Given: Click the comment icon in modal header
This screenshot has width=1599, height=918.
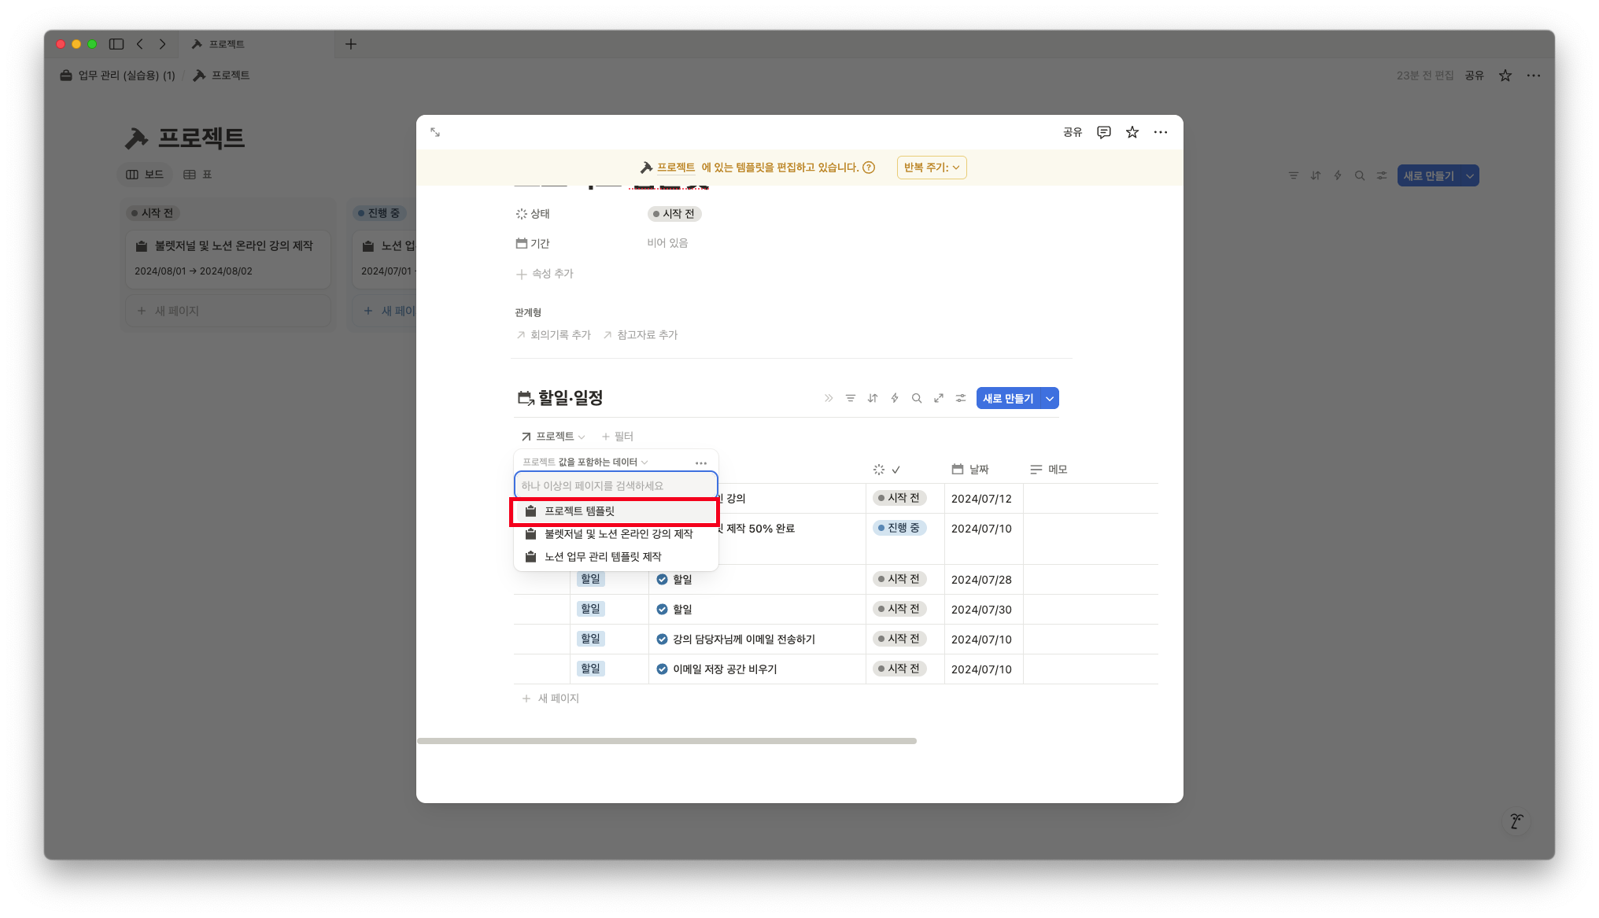Looking at the screenshot, I should click(1103, 132).
